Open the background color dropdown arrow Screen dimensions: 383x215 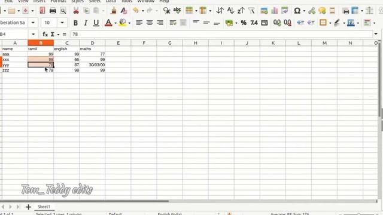[129, 23]
